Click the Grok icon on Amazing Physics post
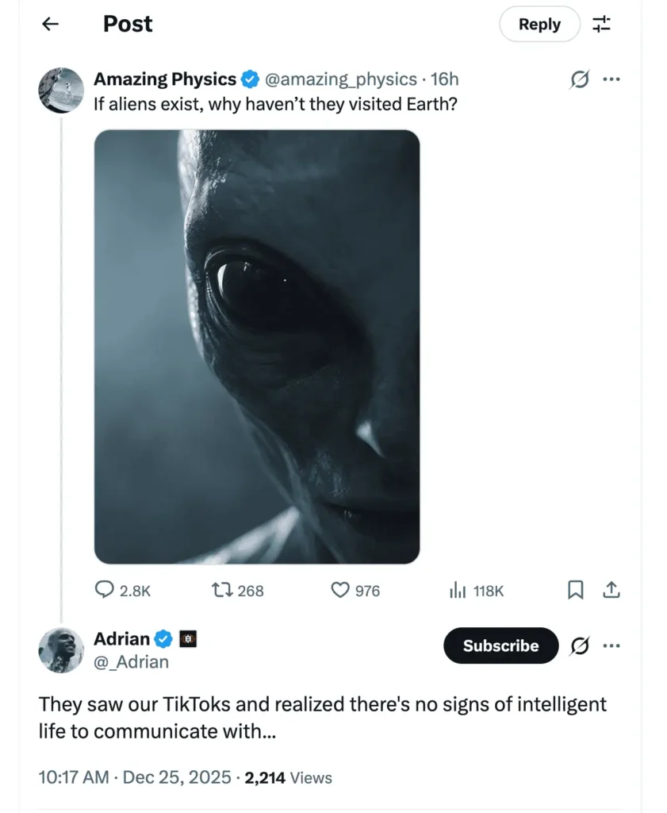This screenshot has height=813, width=667. [580, 79]
